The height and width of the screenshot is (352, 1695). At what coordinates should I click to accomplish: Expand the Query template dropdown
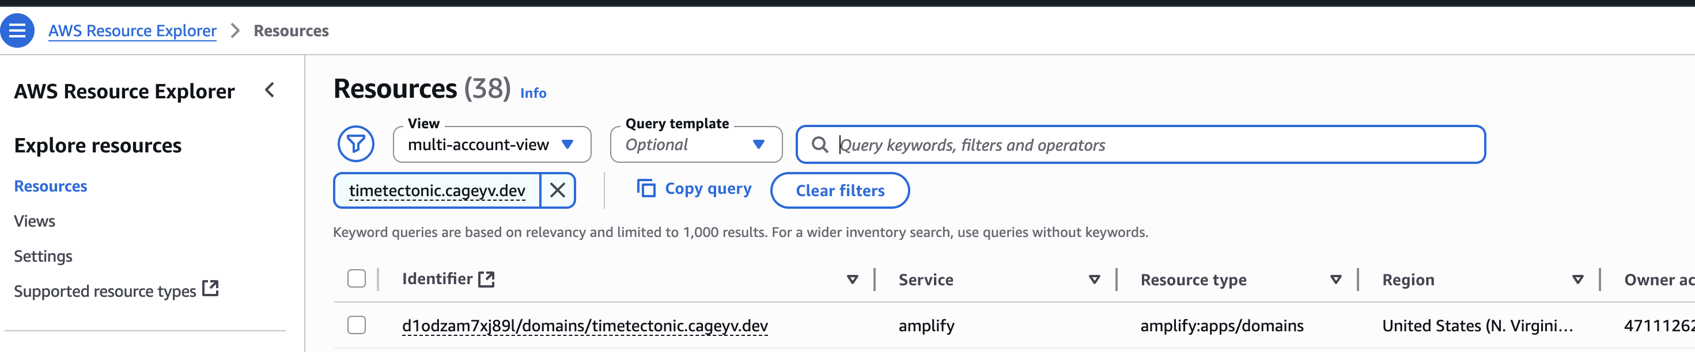pos(695,144)
